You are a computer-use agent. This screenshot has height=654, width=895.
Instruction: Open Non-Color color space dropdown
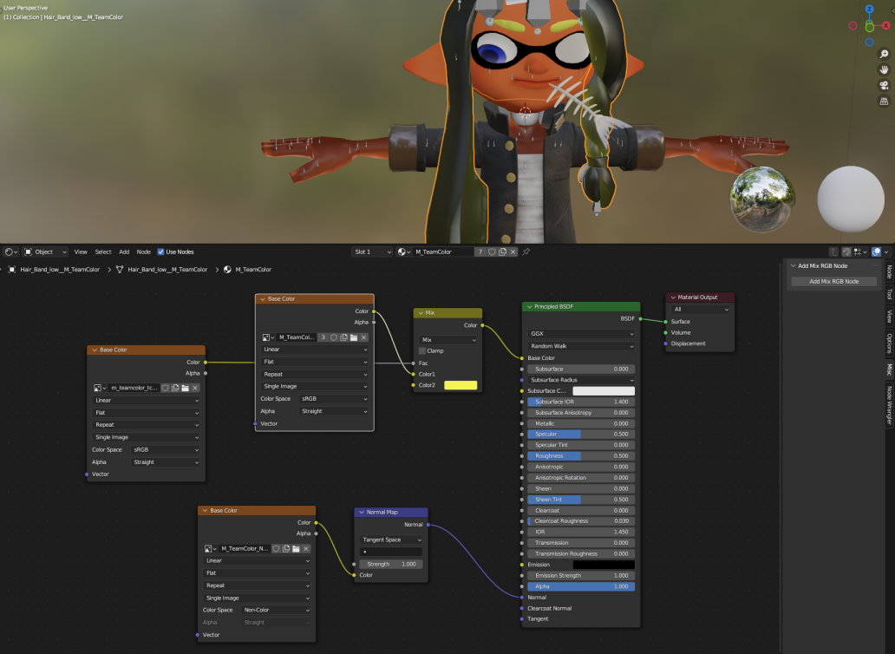[x=276, y=610]
